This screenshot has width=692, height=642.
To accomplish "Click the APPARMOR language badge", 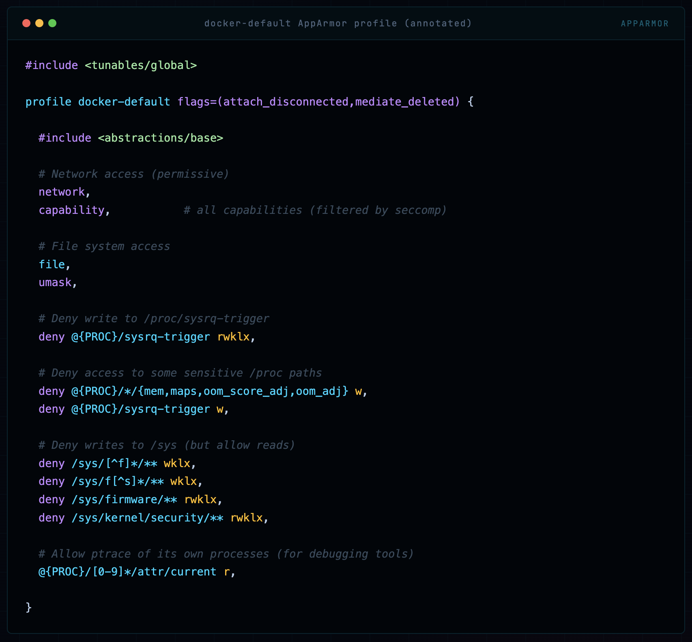I will pos(644,23).
